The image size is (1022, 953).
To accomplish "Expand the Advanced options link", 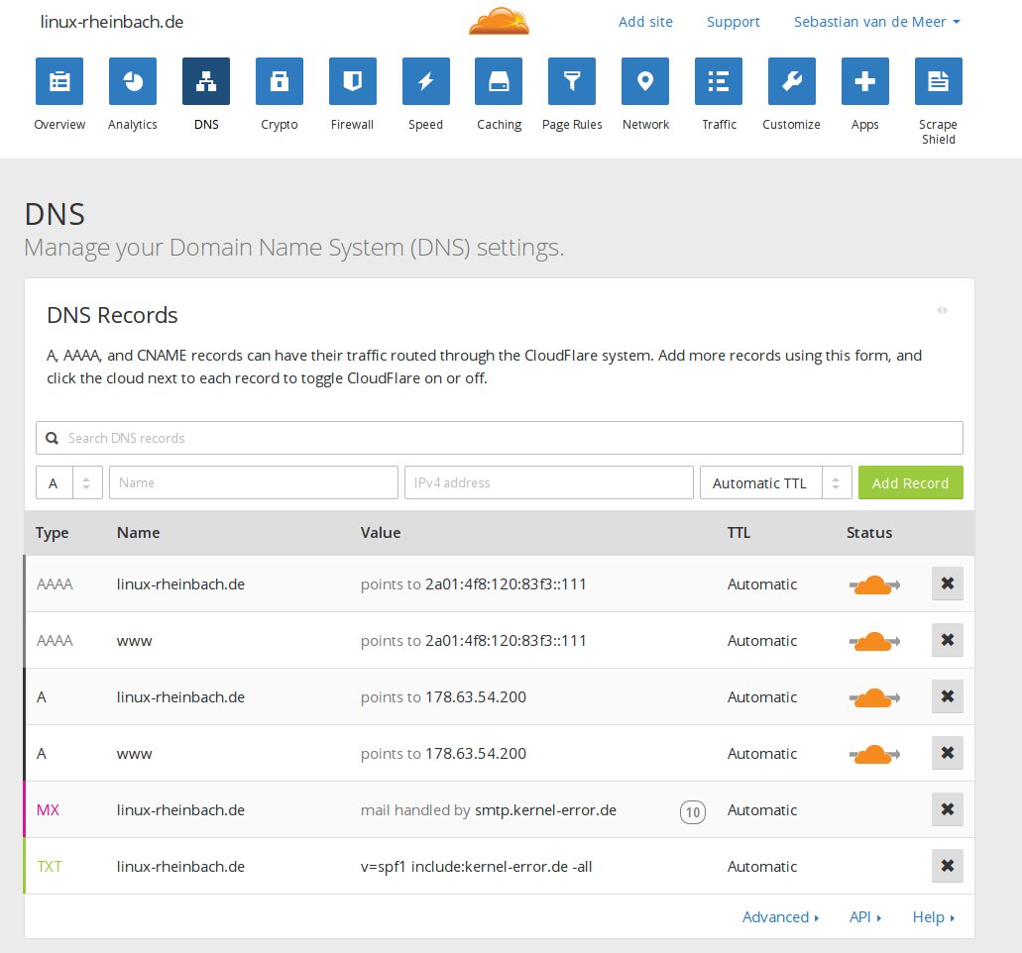I will [x=780, y=917].
